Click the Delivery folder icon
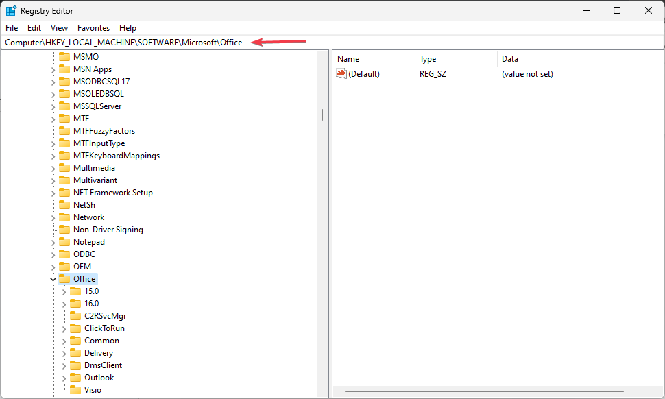This screenshot has height=399, width=665. [75, 353]
